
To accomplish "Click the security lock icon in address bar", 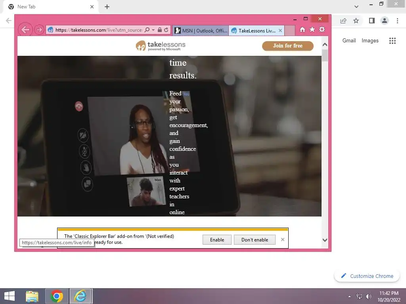I will (x=160, y=30).
